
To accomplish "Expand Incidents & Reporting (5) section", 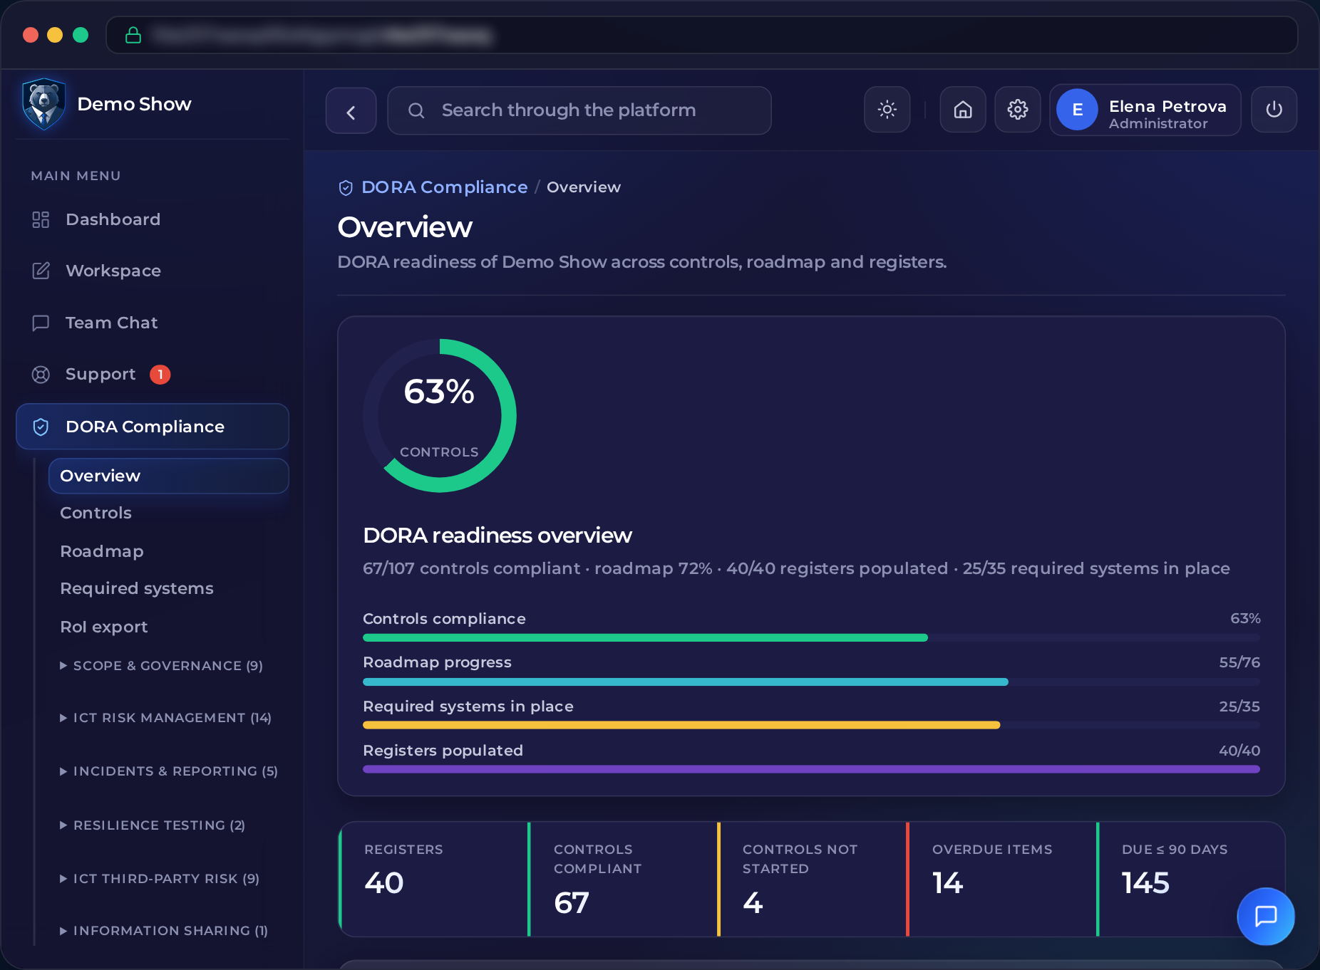I will 169,771.
